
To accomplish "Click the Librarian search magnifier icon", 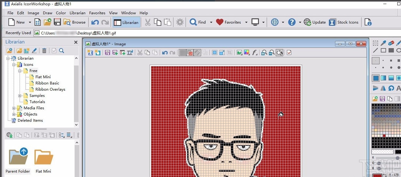I will tap(62, 51).
